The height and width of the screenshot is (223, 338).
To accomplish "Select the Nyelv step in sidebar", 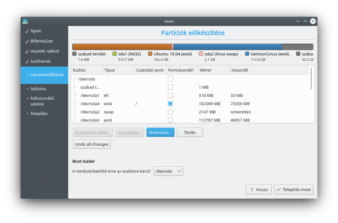I will pyautogui.click(x=35, y=31).
